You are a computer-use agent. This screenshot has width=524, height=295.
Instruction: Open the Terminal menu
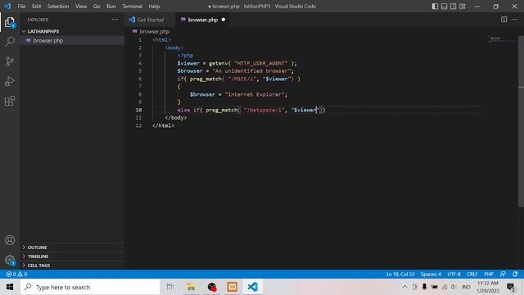(133, 7)
